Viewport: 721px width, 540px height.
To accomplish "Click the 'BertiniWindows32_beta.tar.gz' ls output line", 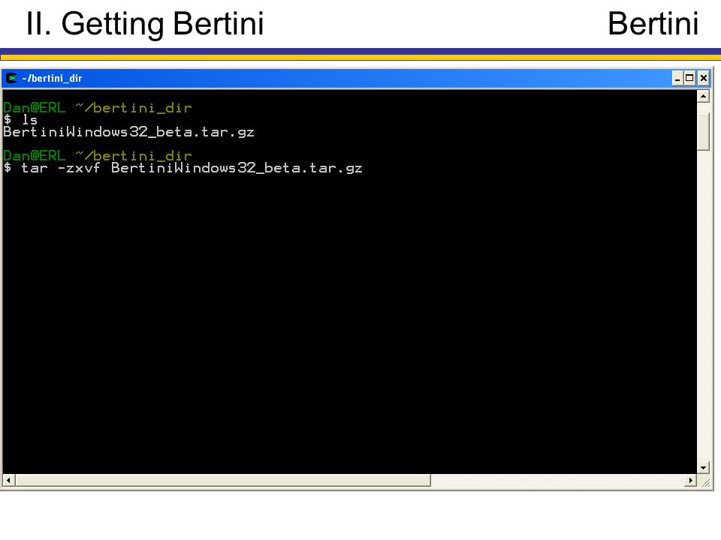I will (x=128, y=132).
